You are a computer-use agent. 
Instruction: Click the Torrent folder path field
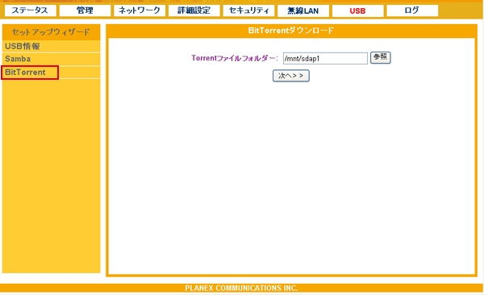325,58
